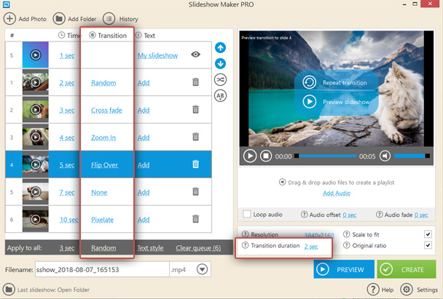The width and height of the screenshot is (443, 299).
Task: Click Transition duration help question mark
Action: 246,245
